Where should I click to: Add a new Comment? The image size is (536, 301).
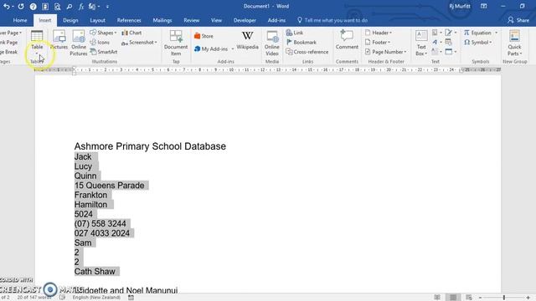(x=347, y=39)
